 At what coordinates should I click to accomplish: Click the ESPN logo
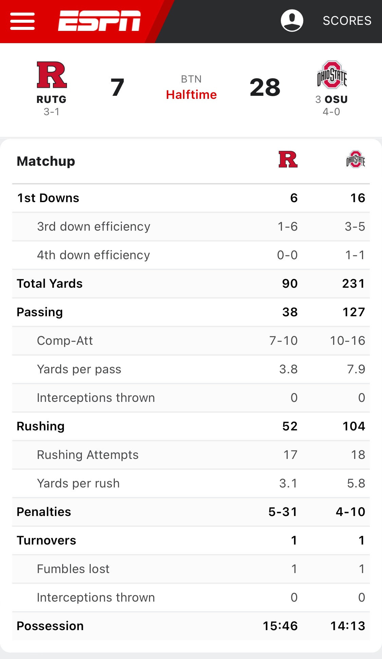click(98, 20)
